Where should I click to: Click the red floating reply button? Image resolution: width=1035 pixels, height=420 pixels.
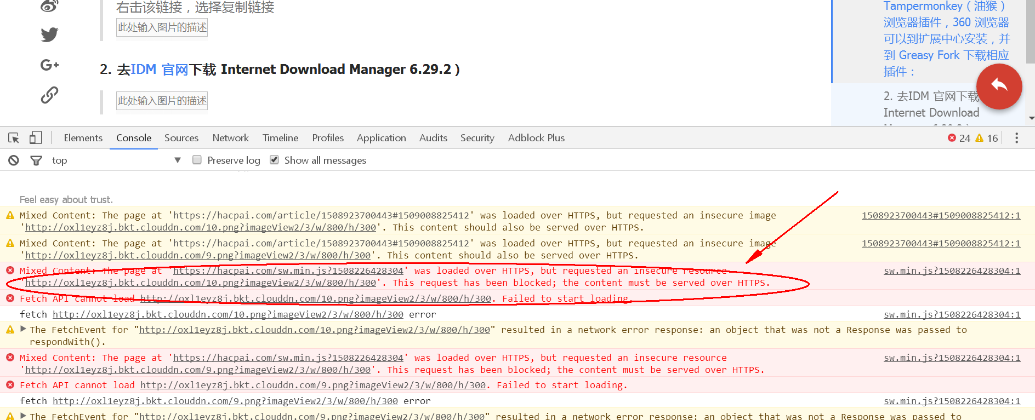pos(999,86)
